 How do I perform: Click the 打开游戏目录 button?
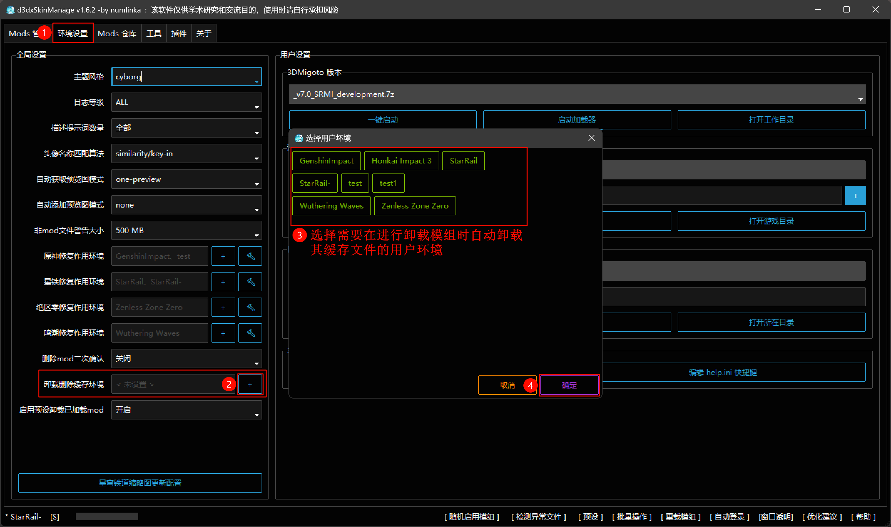771,221
